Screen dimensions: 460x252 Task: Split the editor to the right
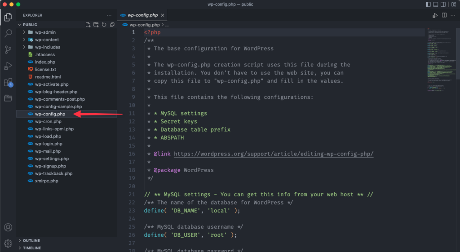(x=444, y=15)
